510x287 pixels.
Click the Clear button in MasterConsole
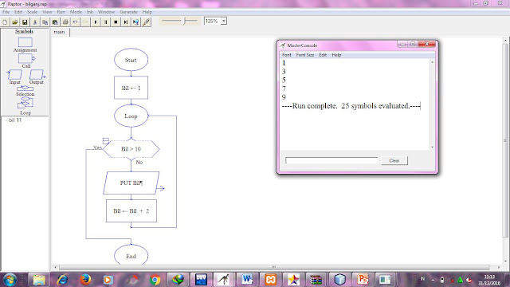click(x=394, y=160)
